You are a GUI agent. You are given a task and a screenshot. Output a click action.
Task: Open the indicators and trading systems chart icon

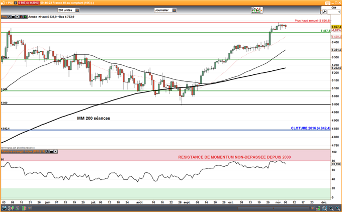[255, 10]
